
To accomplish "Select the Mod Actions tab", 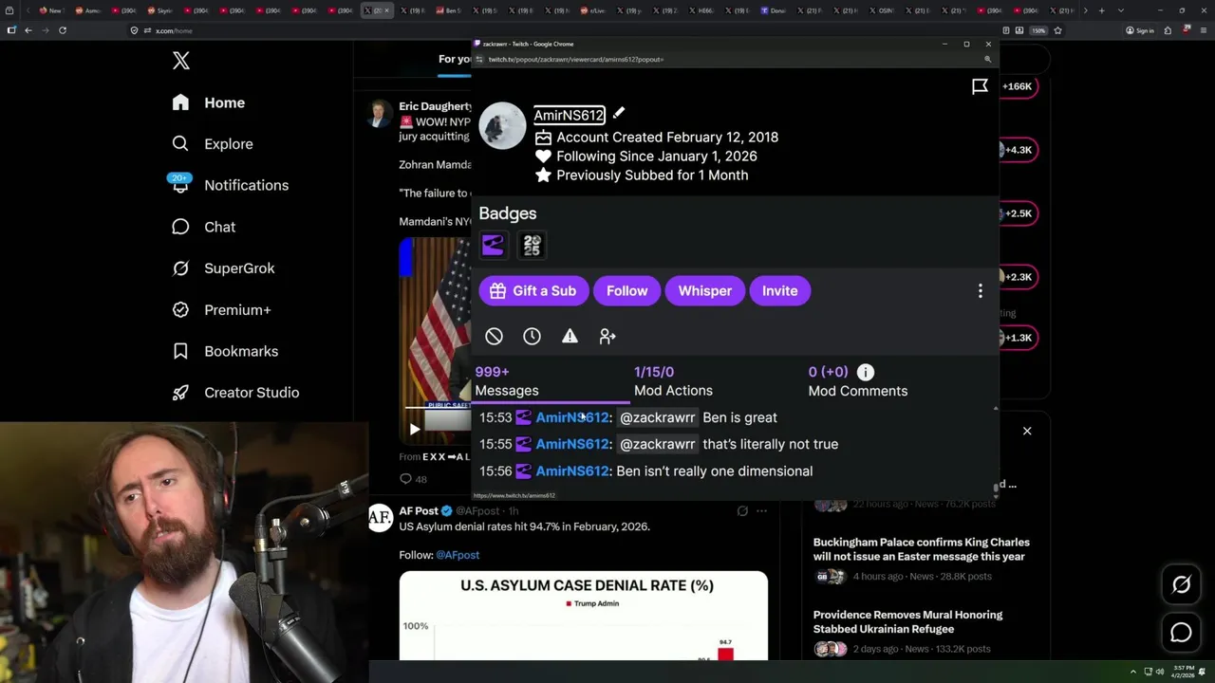I will point(673,381).
